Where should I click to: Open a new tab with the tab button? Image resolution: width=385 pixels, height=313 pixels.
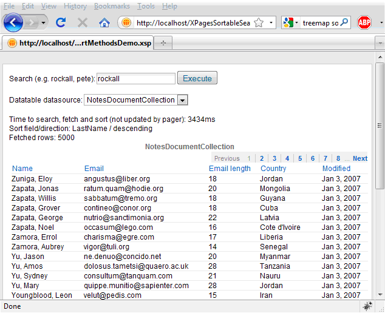(x=163, y=43)
